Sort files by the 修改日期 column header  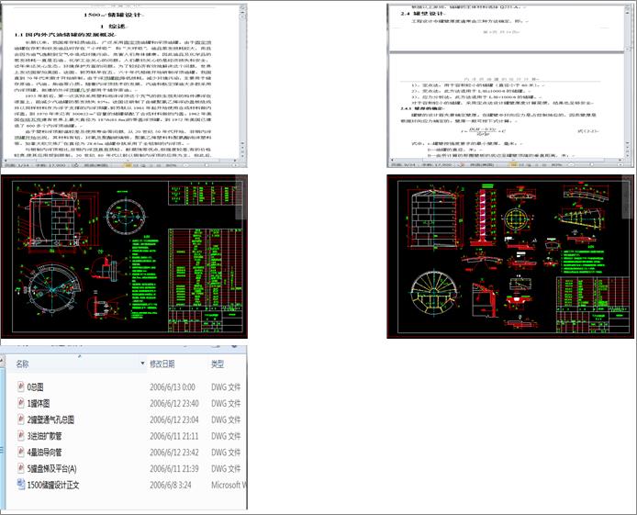click(162, 364)
